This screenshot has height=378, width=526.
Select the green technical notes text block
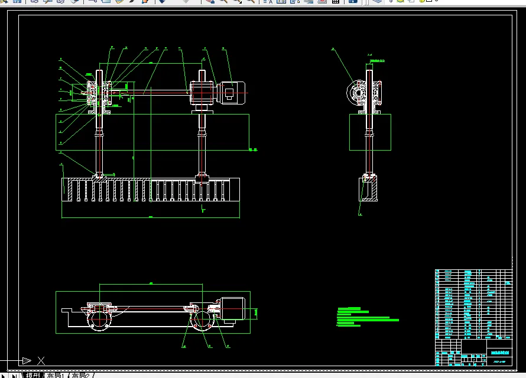pos(368,317)
